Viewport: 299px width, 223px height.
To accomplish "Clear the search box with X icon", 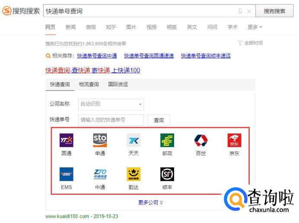I will coord(249,11).
